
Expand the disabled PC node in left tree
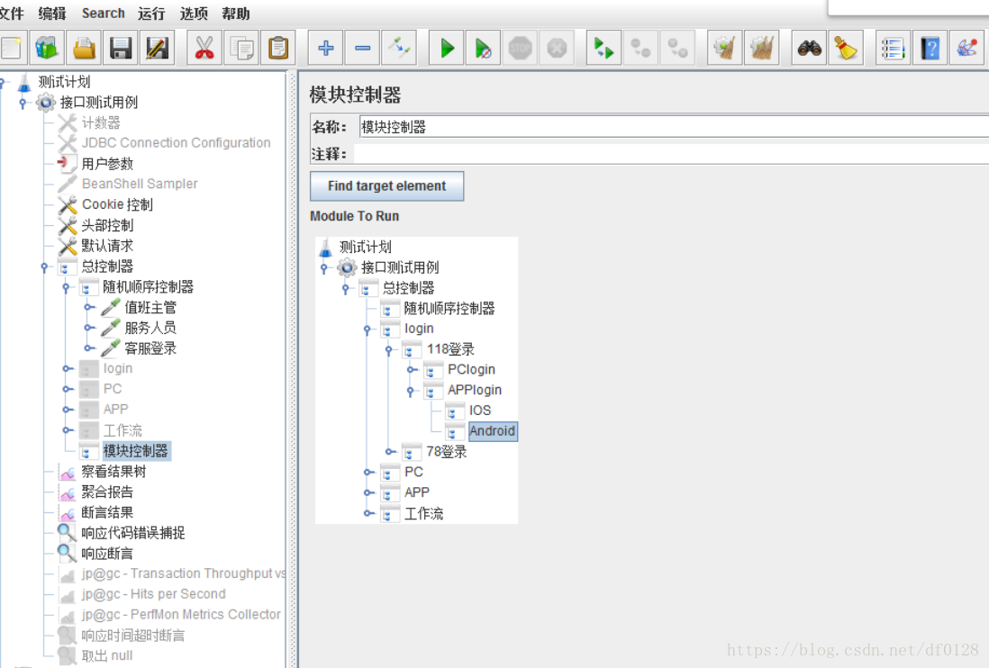tap(68, 390)
